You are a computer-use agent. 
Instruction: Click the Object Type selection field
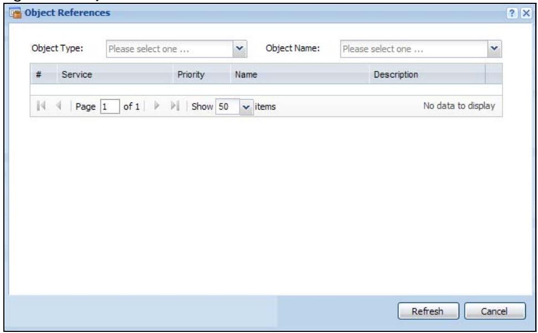pyautogui.click(x=170, y=49)
